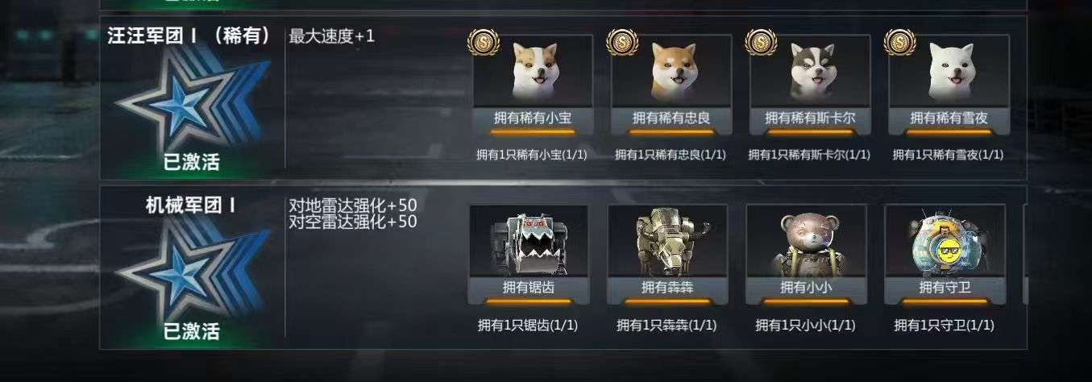Select the 忠良 shiba dog portrait

pyautogui.click(x=673, y=73)
